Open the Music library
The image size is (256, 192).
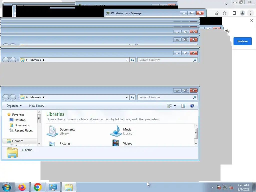[121, 131]
